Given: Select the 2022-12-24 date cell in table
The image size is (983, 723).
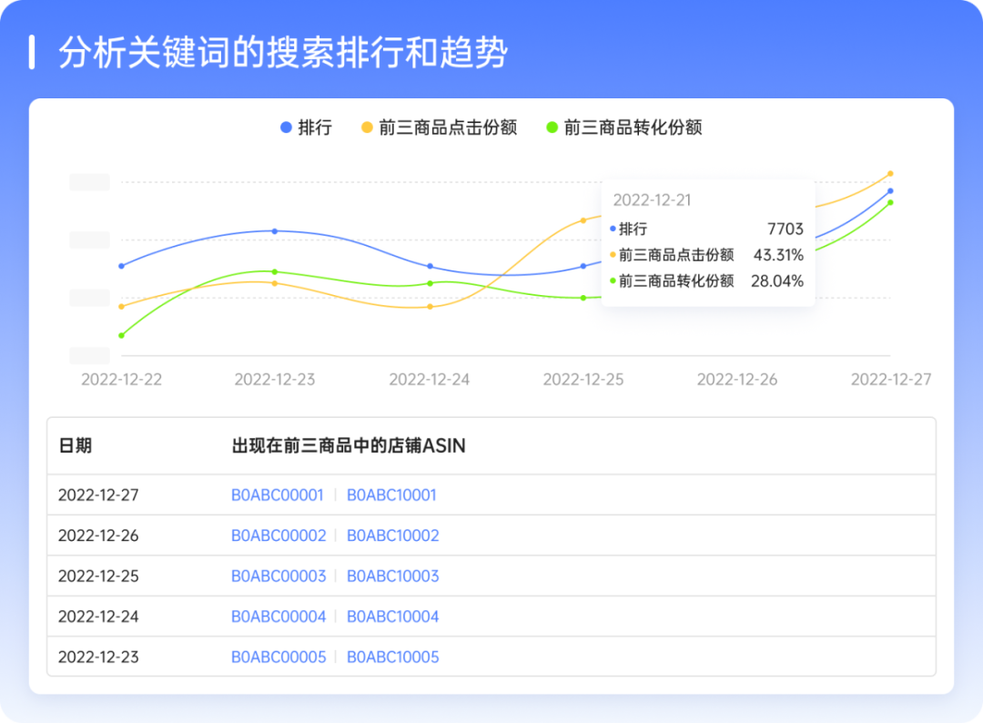Looking at the screenshot, I should (x=98, y=616).
